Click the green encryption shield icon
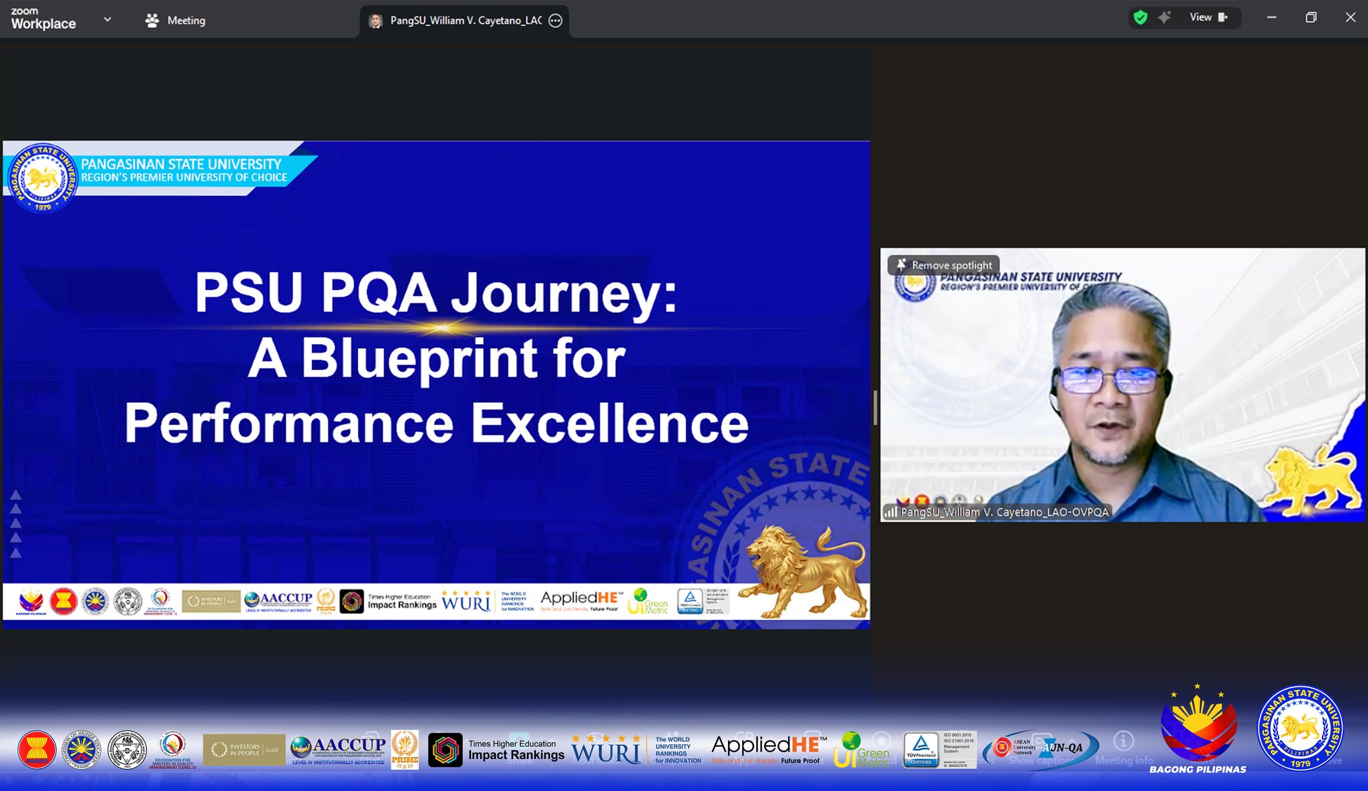Image resolution: width=1368 pixels, height=791 pixels. tap(1140, 17)
